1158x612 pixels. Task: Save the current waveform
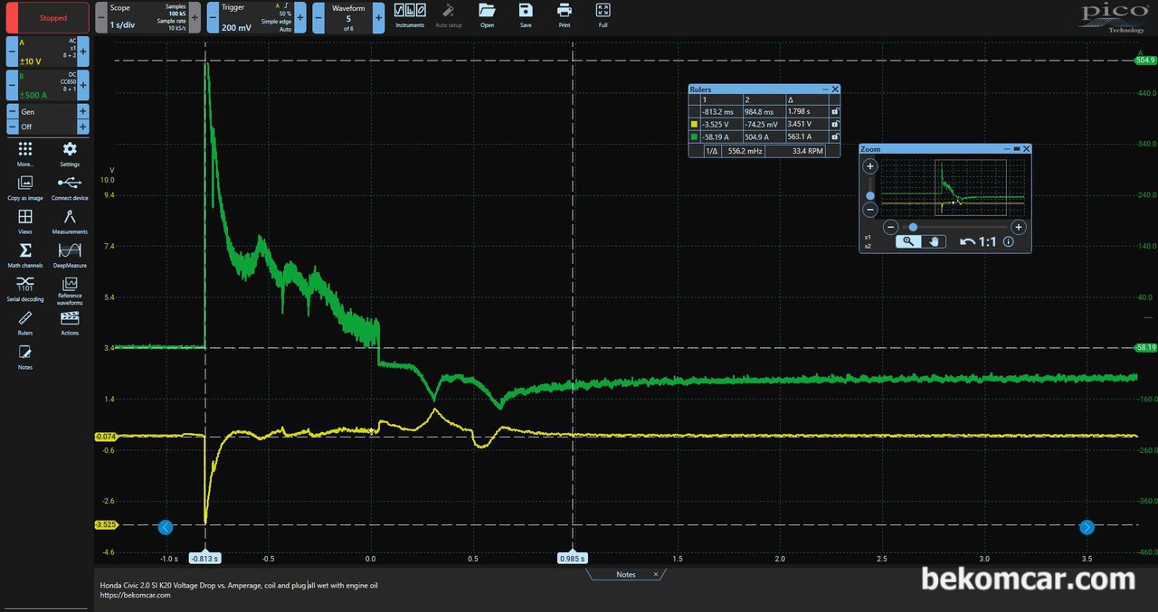pyautogui.click(x=526, y=15)
